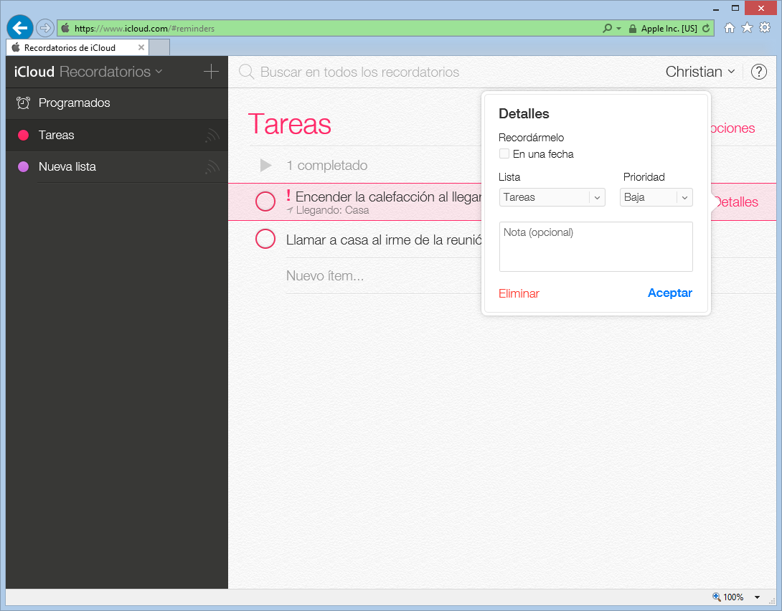Click the search magnifier in address bar
This screenshot has width=782, height=611.
click(607, 29)
